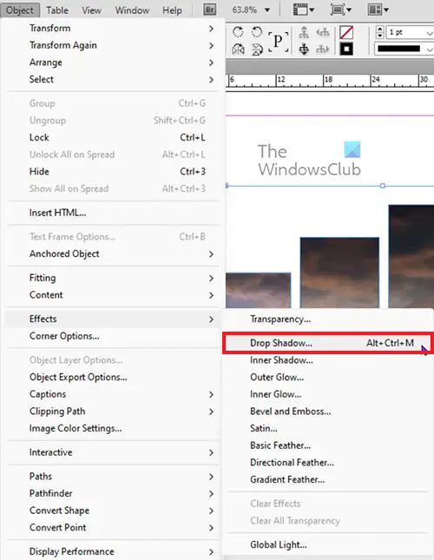Expand the Transform Again submenu
The height and width of the screenshot is (560, 434).
113,45
